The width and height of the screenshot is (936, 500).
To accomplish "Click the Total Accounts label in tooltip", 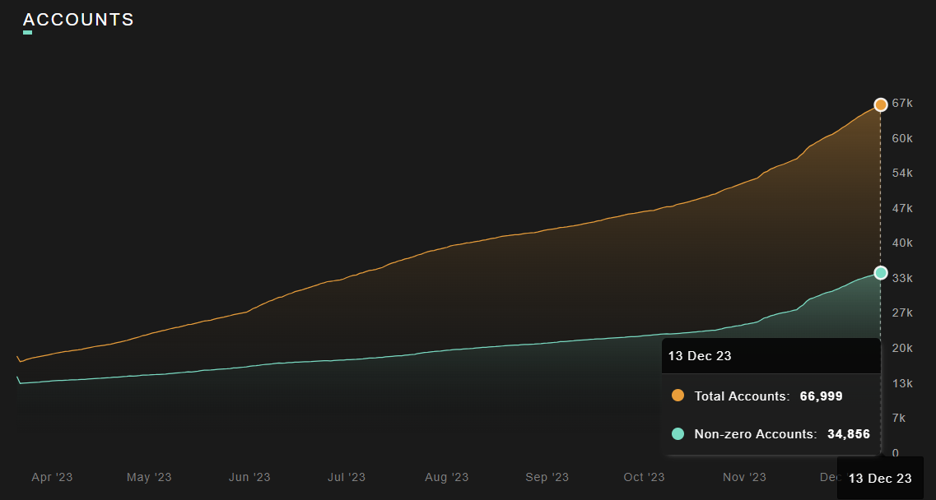I will [x=742, y=396].
